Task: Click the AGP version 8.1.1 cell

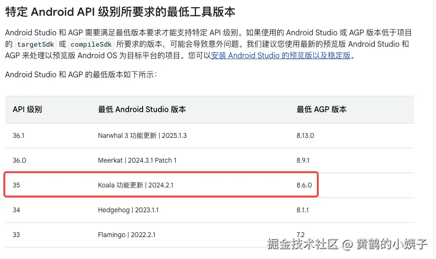Action: tap(302, 210)
